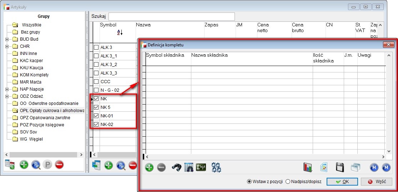The height and width of the screenshot is (192, 398).
Task: Click the Wróć button
Action: coord(376,182)
